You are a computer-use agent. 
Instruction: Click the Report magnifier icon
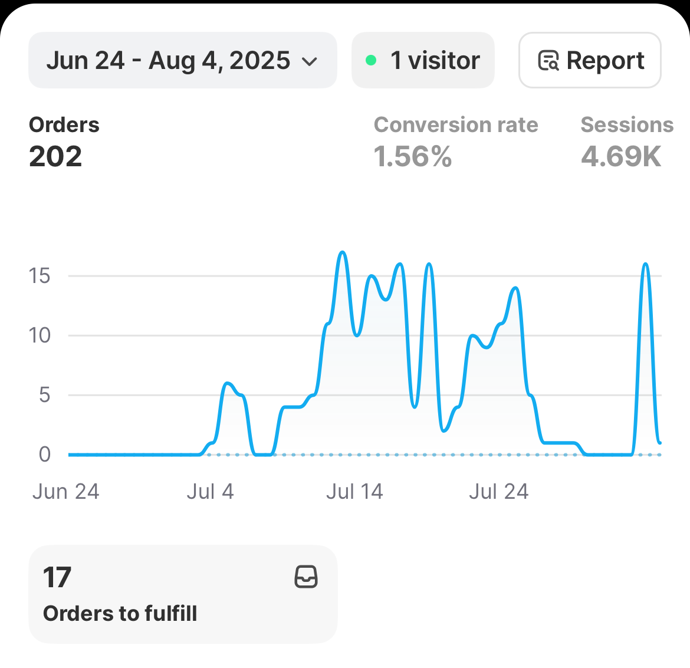[x=548, y=61]
